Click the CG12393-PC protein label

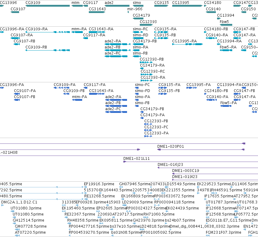156,127
